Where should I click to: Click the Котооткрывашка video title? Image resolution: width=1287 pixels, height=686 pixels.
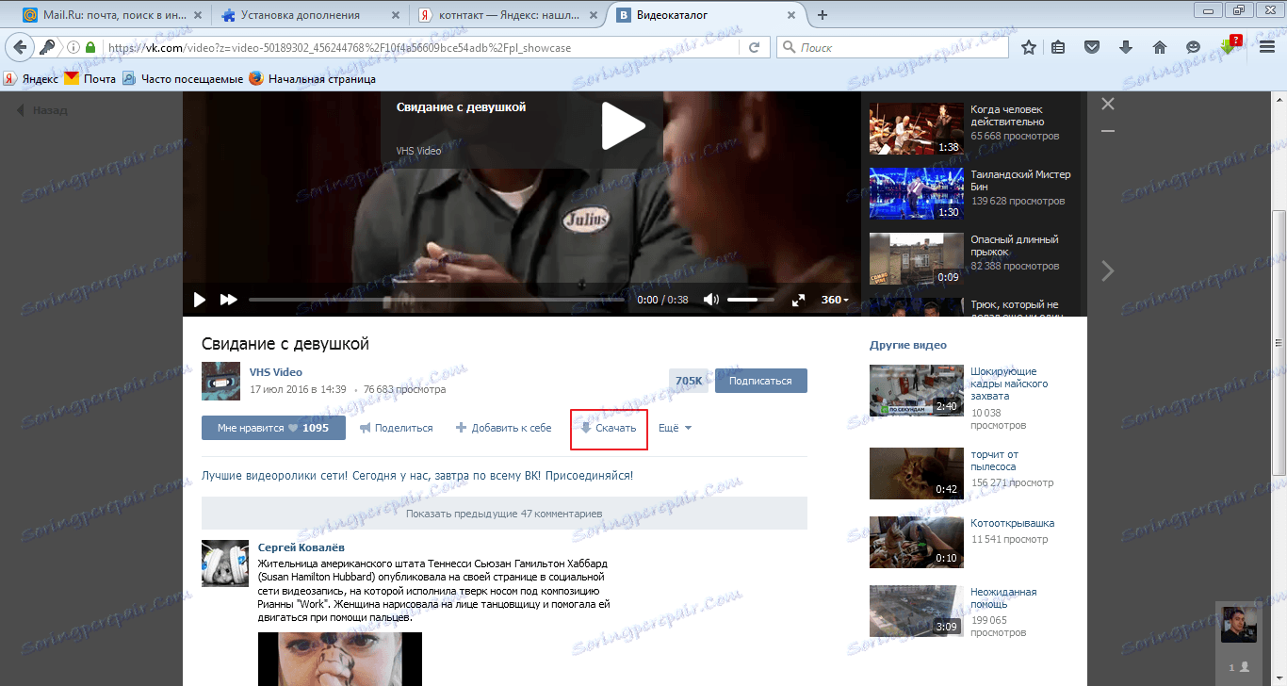tap(1013, 523)
